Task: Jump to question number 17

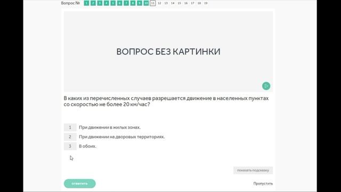Action: [x=192, y=3]
